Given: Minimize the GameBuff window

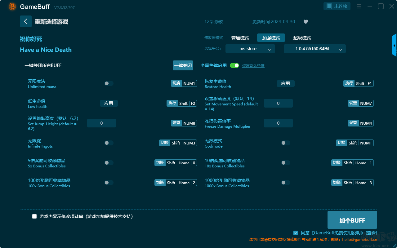Looking at the screenshot, I should 370,6.
